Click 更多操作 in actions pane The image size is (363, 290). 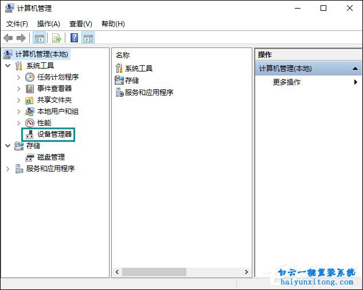(x=287, y=82)
